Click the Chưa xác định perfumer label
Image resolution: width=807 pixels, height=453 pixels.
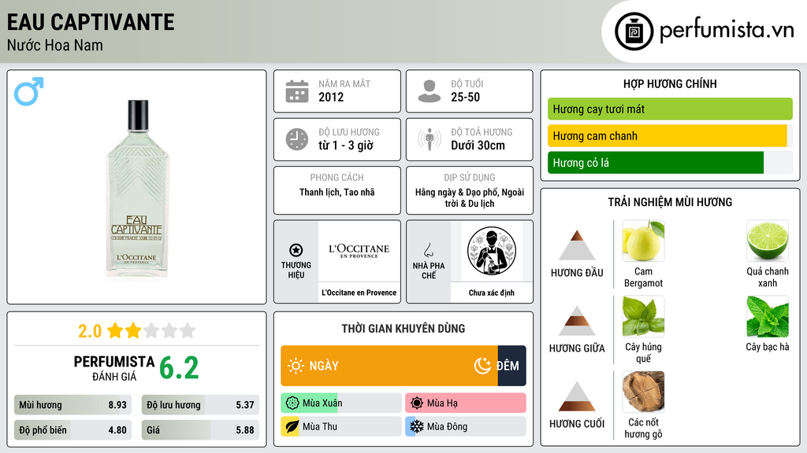tap(492, 293)
